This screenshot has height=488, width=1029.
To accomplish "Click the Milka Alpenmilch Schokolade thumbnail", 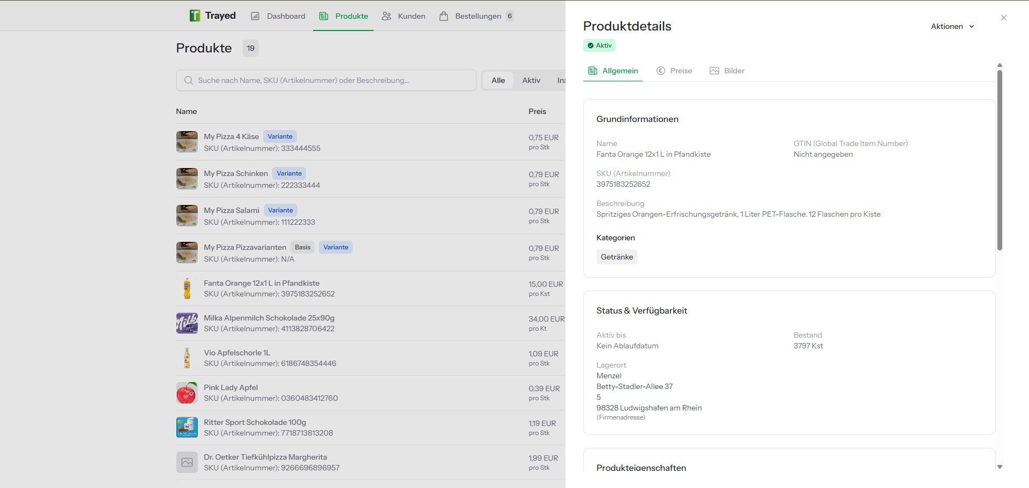I will click(x=187, y=323).
